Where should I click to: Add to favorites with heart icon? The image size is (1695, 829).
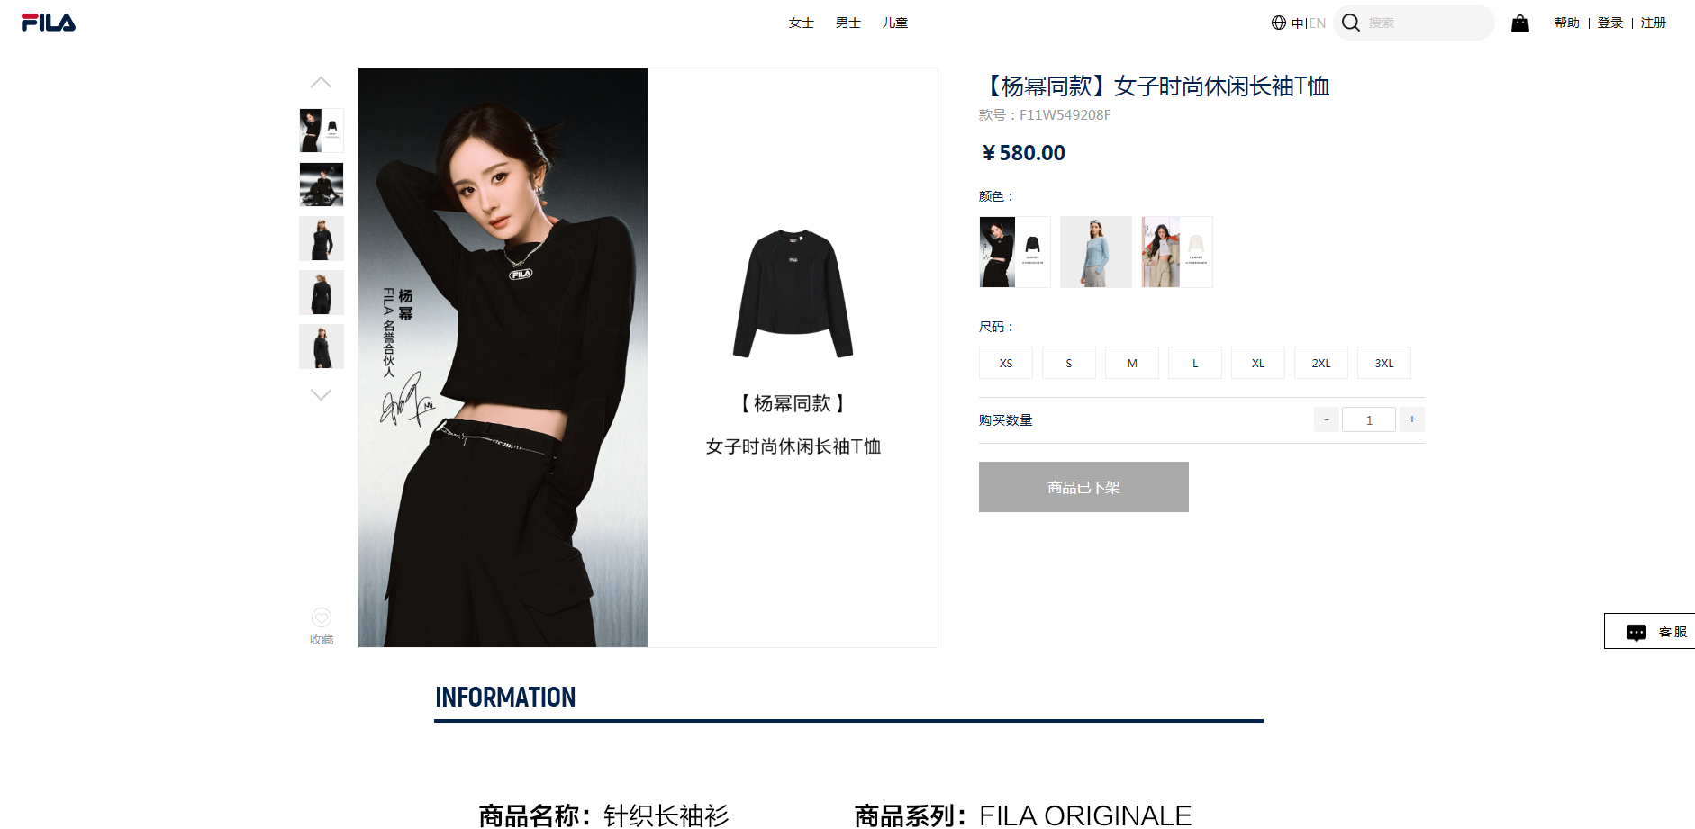[322, 617]
